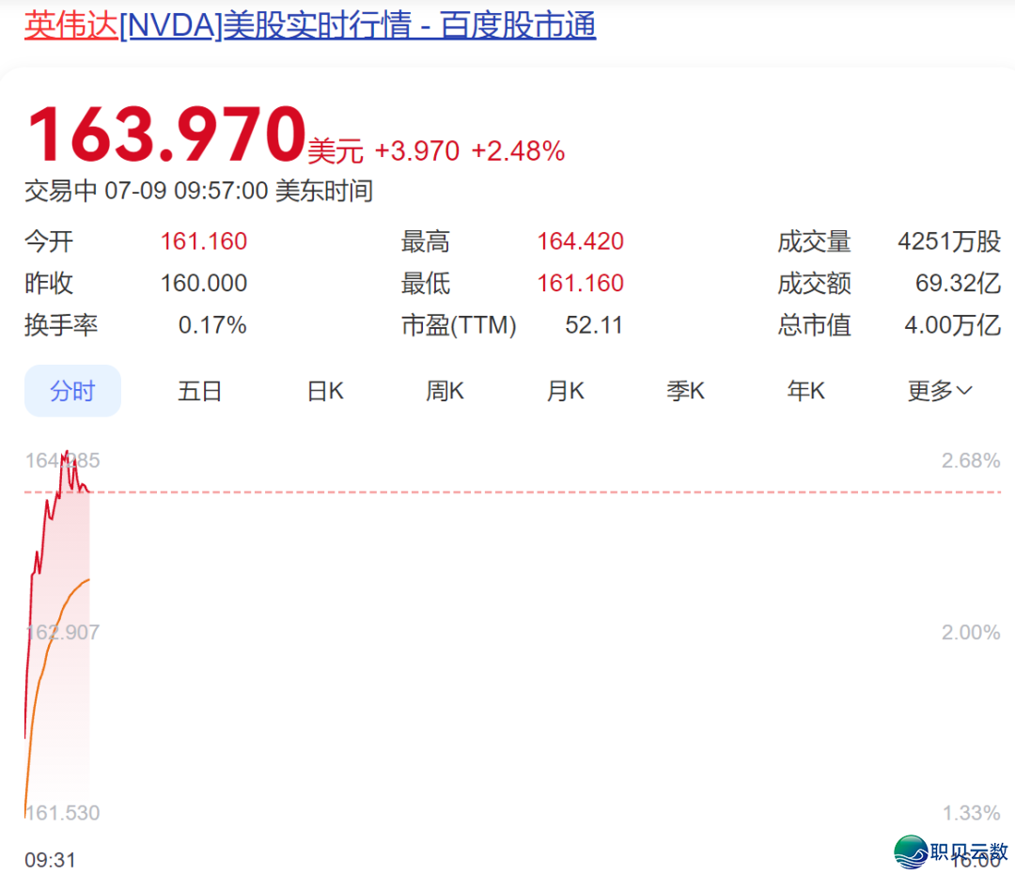1015x875 pixels.
Task: Click the 09:31 time axis label
Action: pyautogui.click(x=50, y=860)
